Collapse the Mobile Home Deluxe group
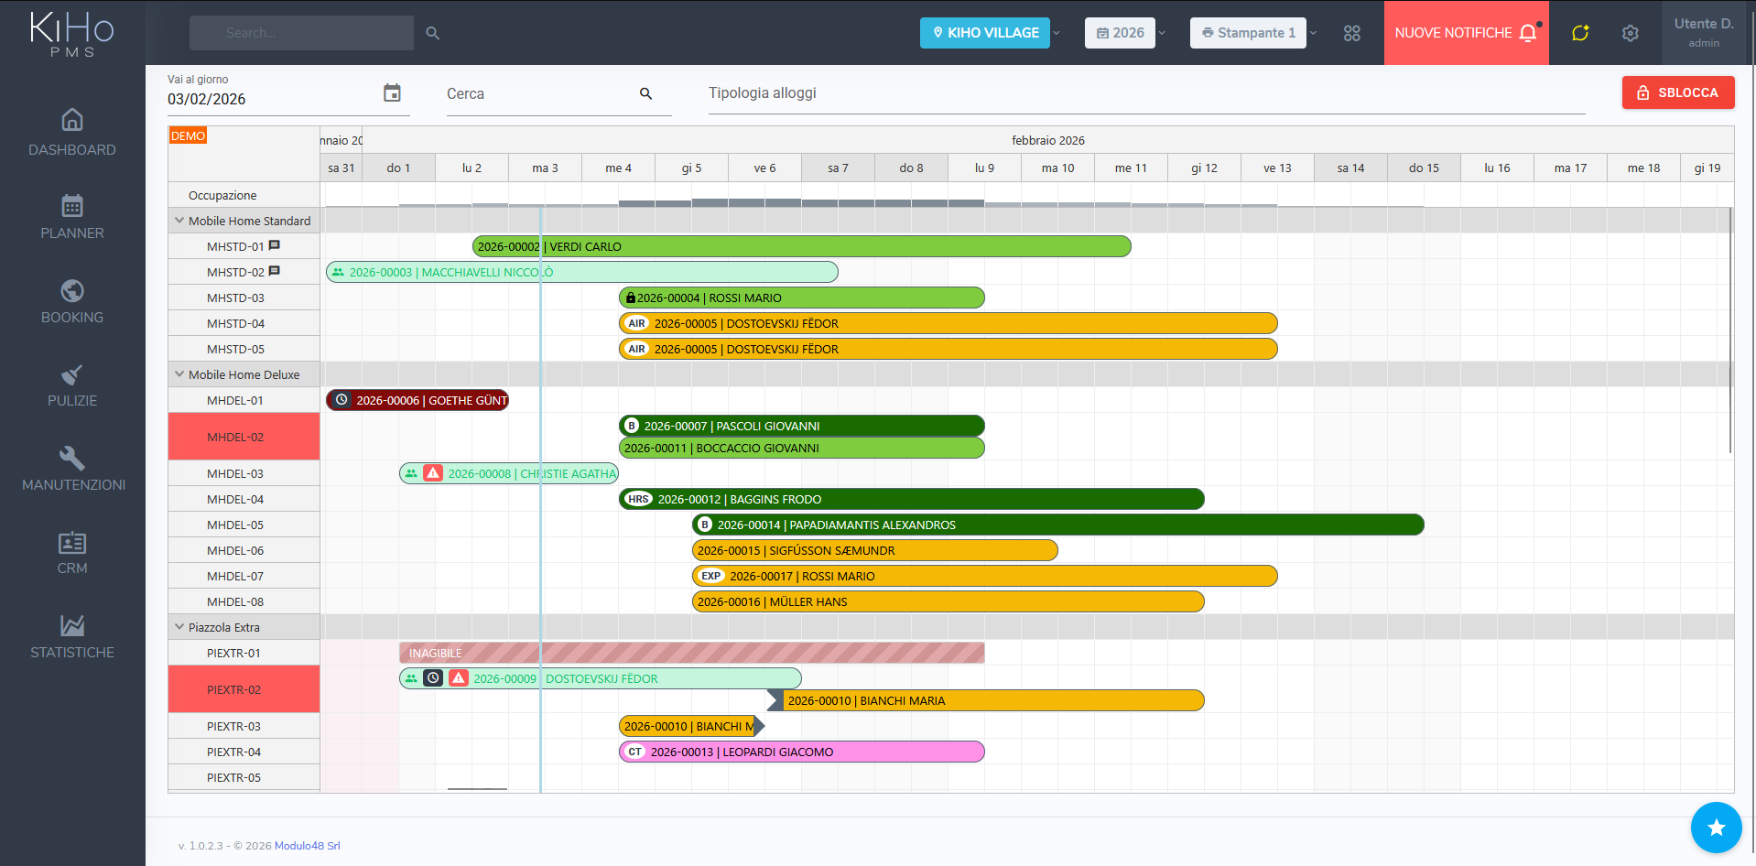The width and height of the screenshot is (1756, 866). (179, 374)
